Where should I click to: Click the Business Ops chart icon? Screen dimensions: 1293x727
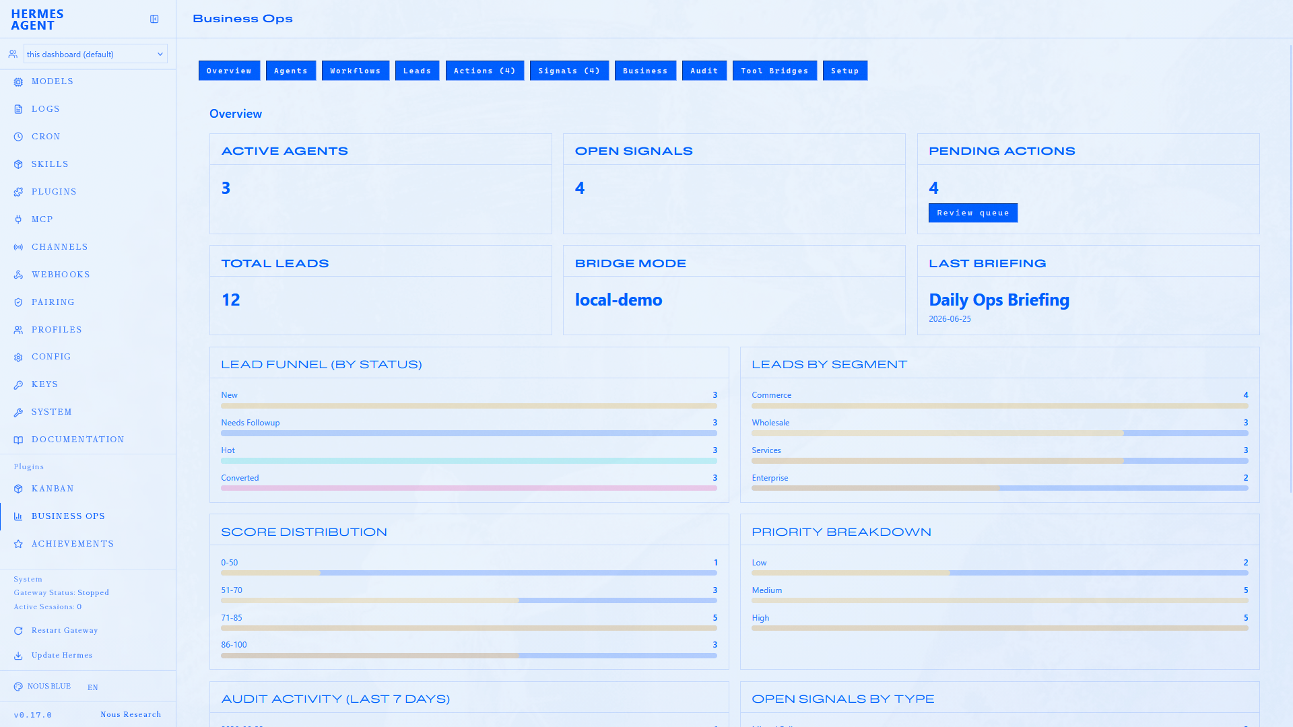point(18,516)
